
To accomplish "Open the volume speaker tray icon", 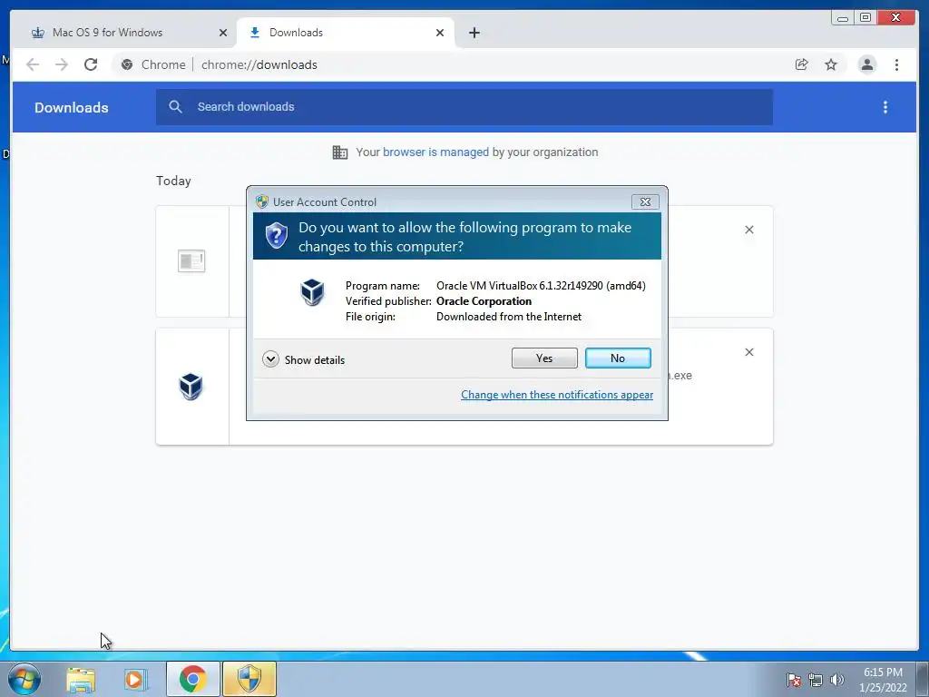I will 837,680.
